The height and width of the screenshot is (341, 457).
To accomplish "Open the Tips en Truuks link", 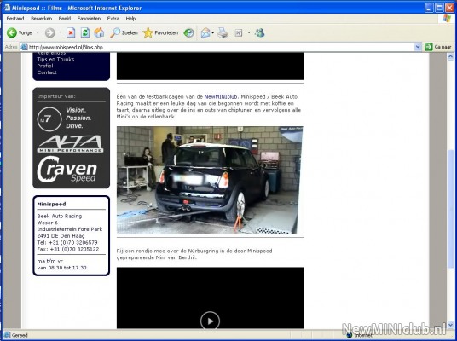I will pyautogui.click(x=55, y=59).
